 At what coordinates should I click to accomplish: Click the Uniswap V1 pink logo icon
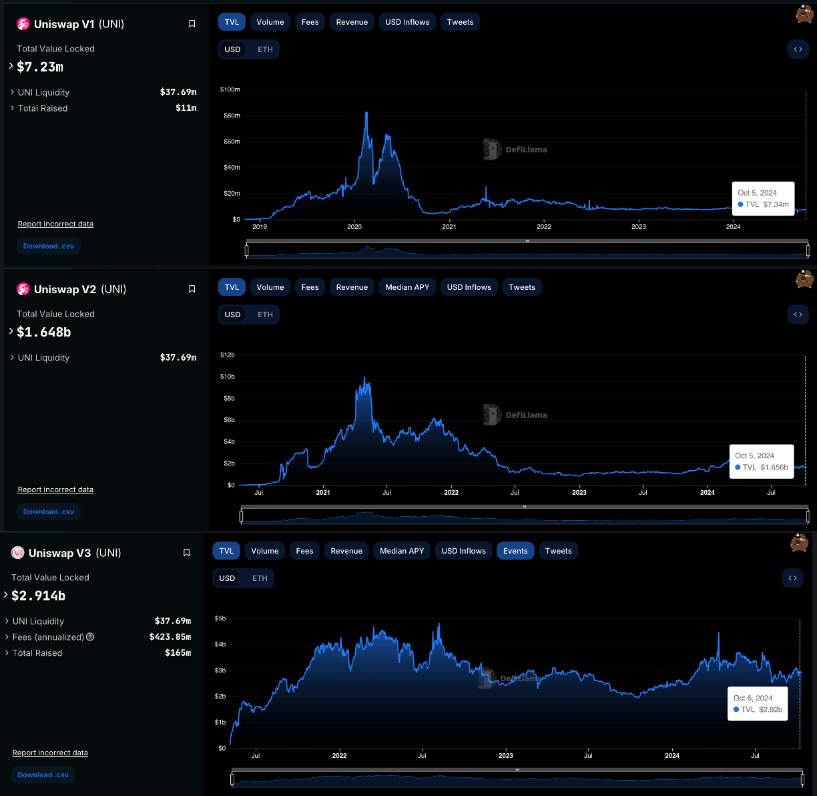click(x=23, y=24)
